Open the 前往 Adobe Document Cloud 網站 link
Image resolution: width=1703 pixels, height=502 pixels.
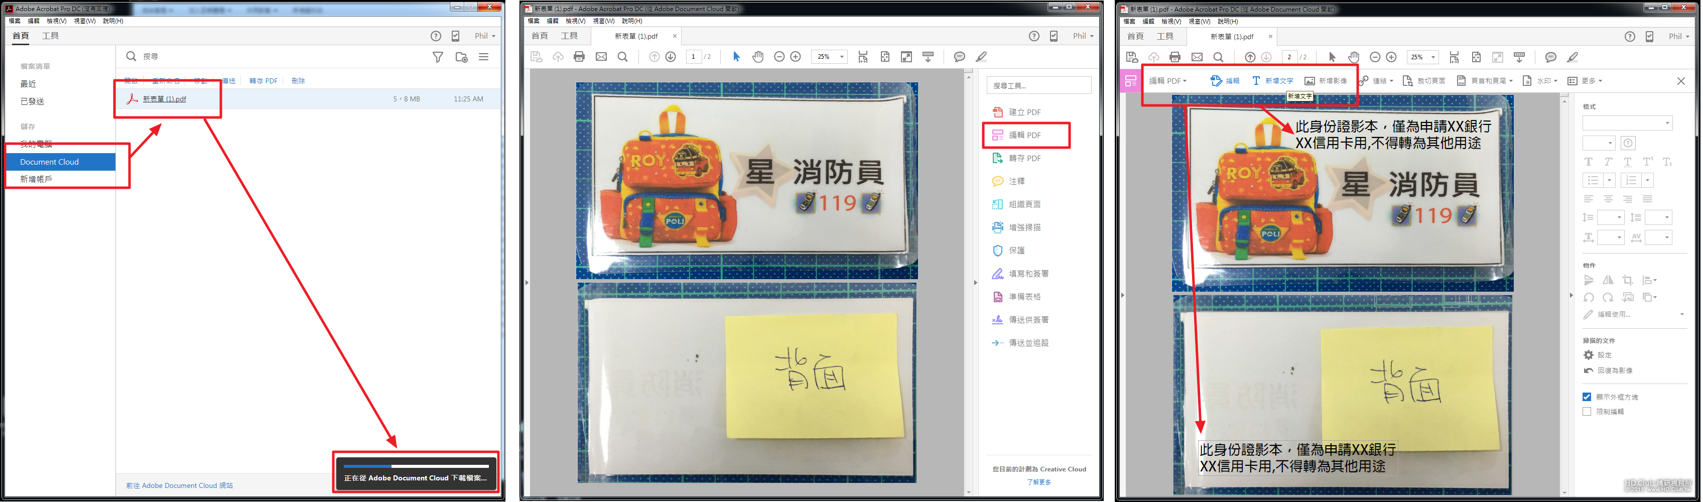(x=179, y=485)
